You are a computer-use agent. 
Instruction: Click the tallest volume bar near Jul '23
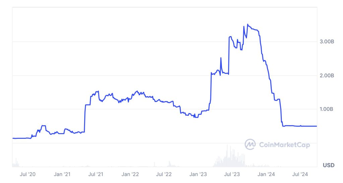[x=227, y=157]
